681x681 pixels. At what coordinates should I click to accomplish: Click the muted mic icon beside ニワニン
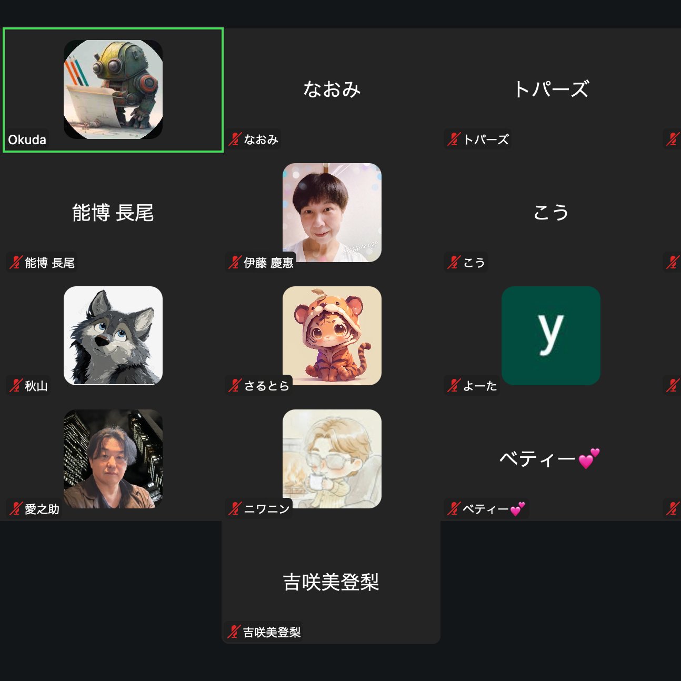235,509
